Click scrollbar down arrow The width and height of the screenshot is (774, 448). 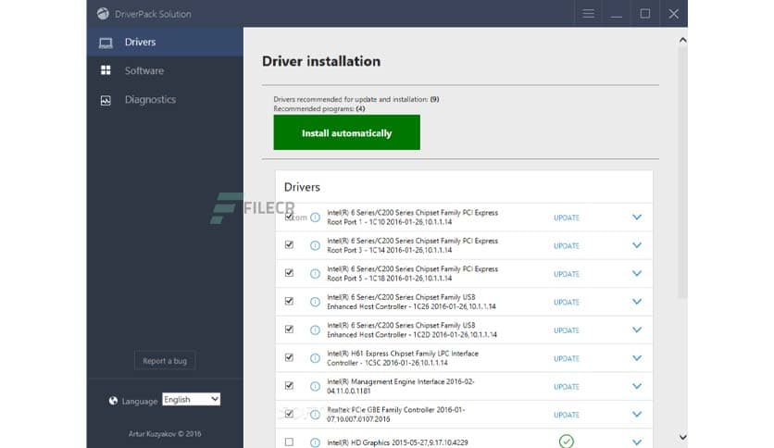click(682, 437)
